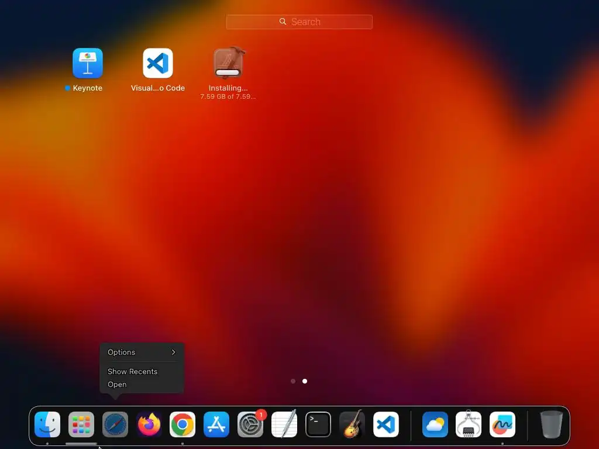Open Weather app from the Dock
The height and width of the screenshot is (449, 599).
[x=435, y=424]
